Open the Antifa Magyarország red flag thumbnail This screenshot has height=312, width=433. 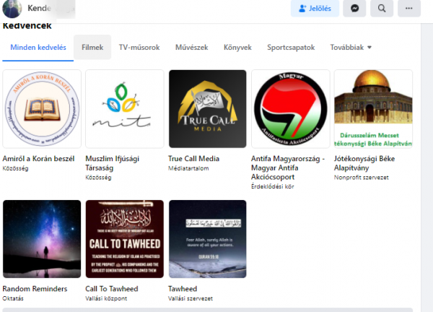pos(291,109)
